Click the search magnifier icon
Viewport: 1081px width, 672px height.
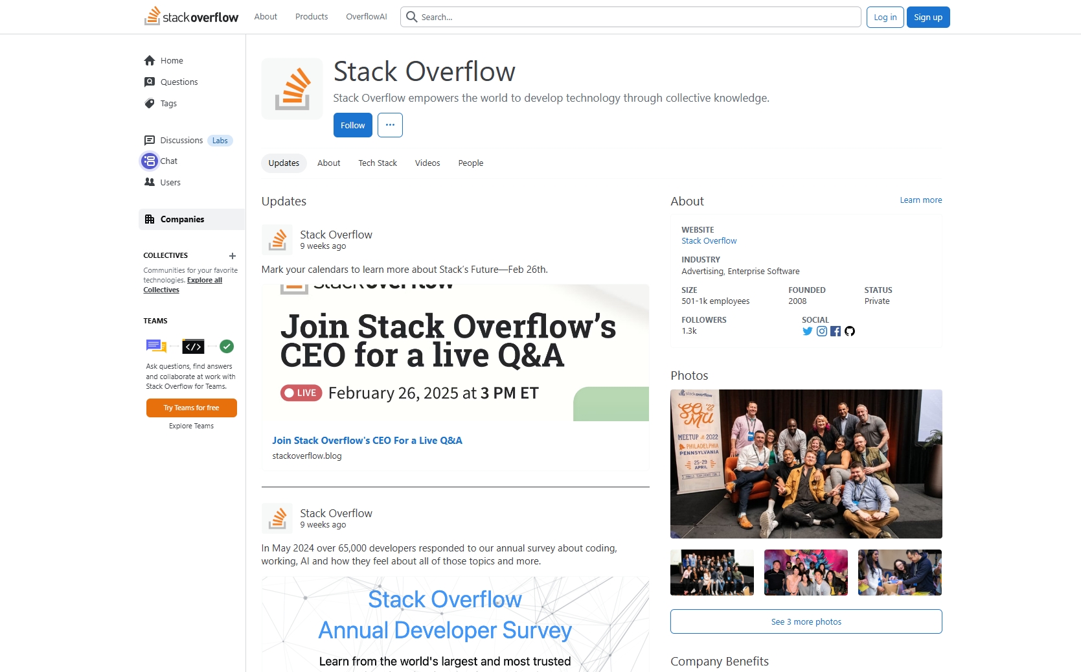(x=411, y=17)
